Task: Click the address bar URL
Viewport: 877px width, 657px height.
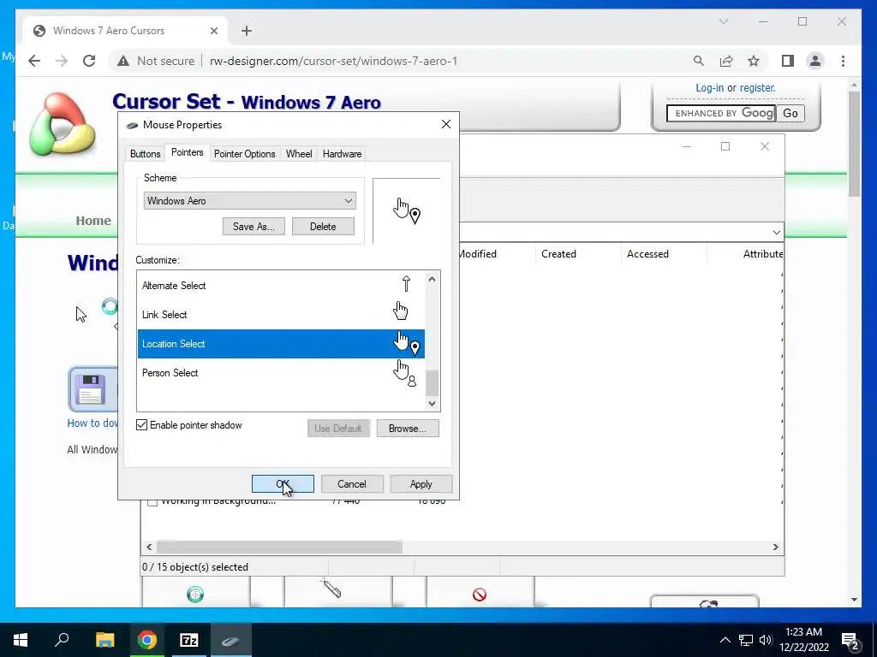Action: click(333, 61)
